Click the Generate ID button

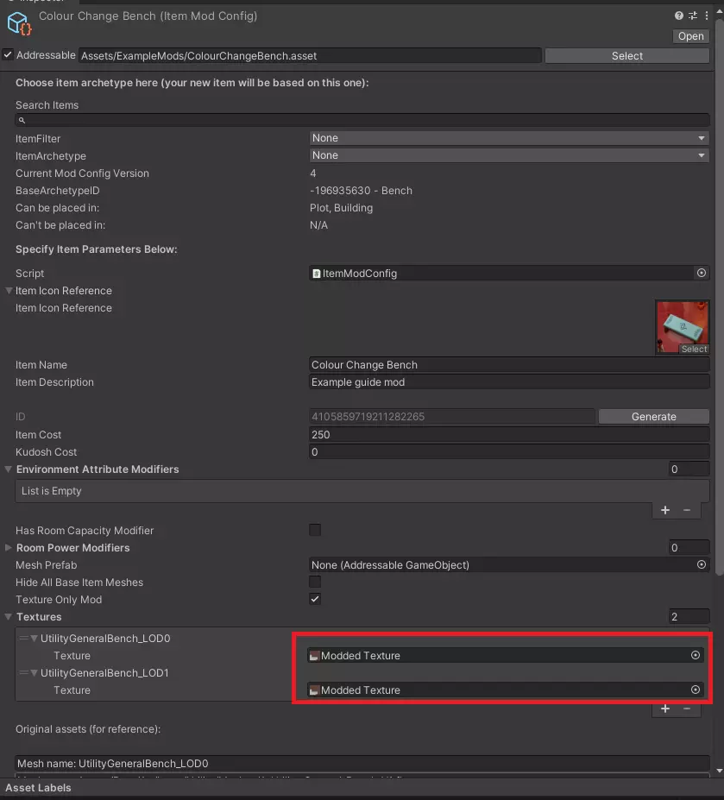tap(653, 416)
